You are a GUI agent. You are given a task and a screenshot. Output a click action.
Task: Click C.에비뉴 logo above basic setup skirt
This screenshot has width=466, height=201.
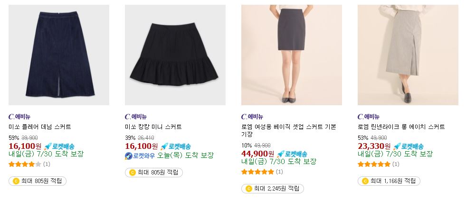coord(252,117)
